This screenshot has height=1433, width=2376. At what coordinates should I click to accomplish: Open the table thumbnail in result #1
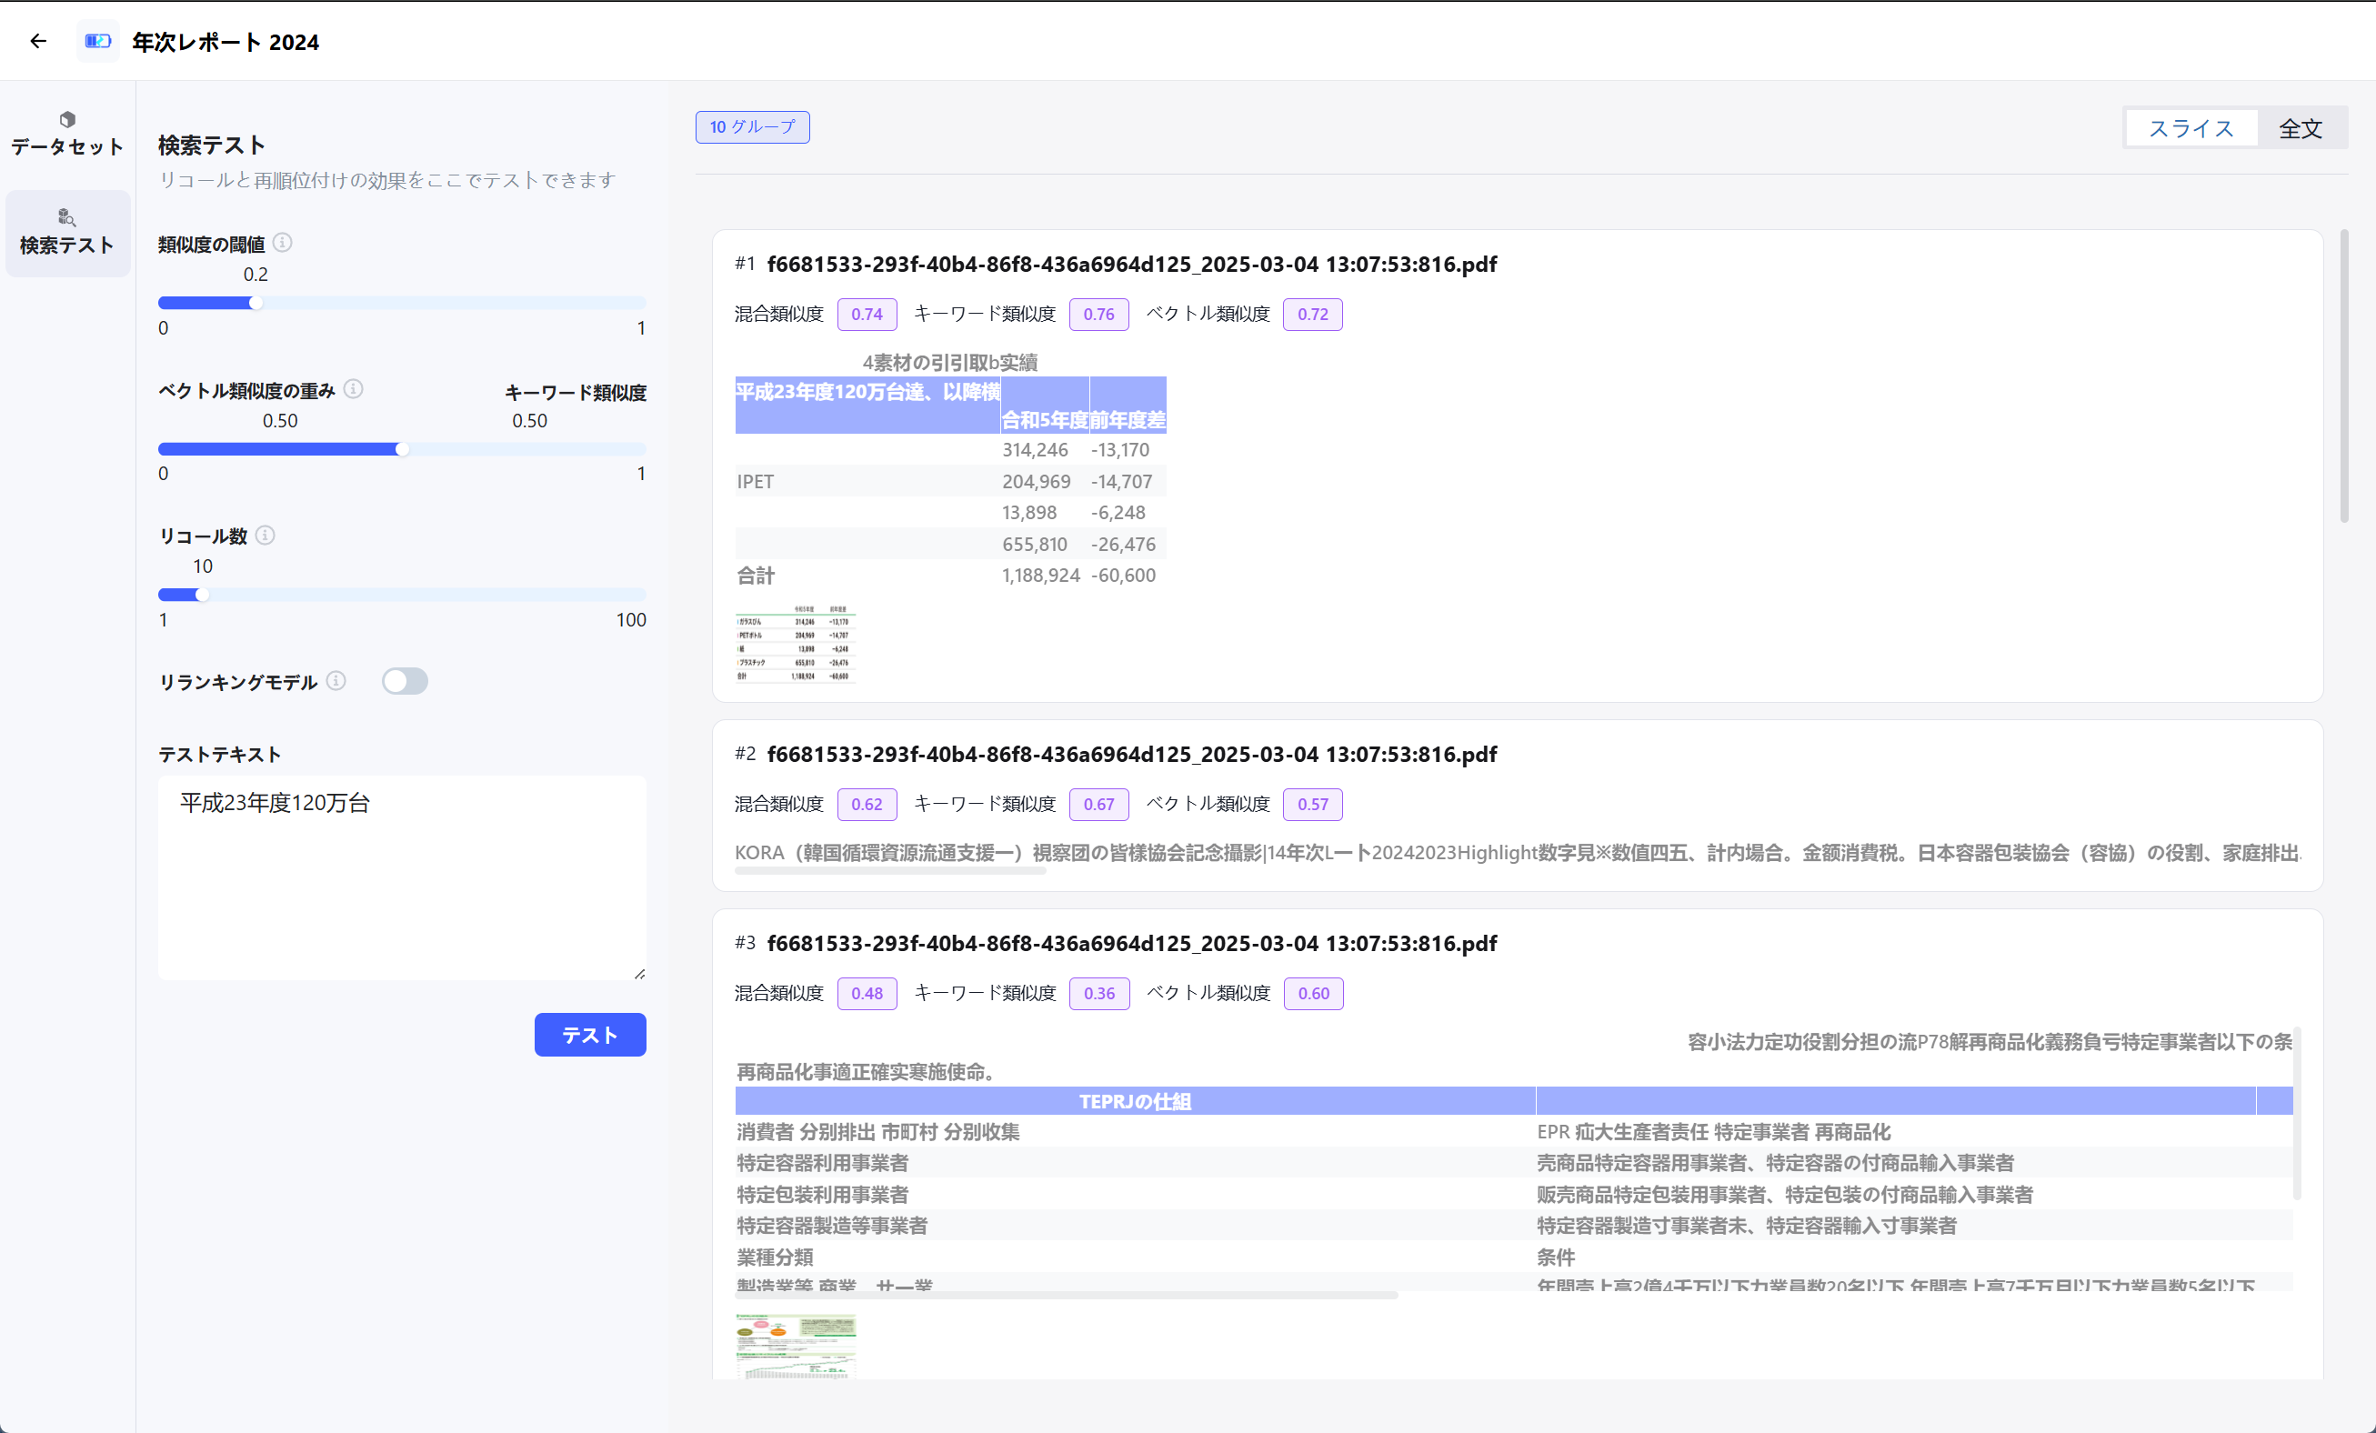pos(796,643)
